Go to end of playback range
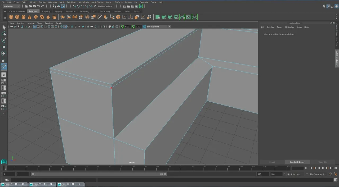 click(x=335, y=168)
